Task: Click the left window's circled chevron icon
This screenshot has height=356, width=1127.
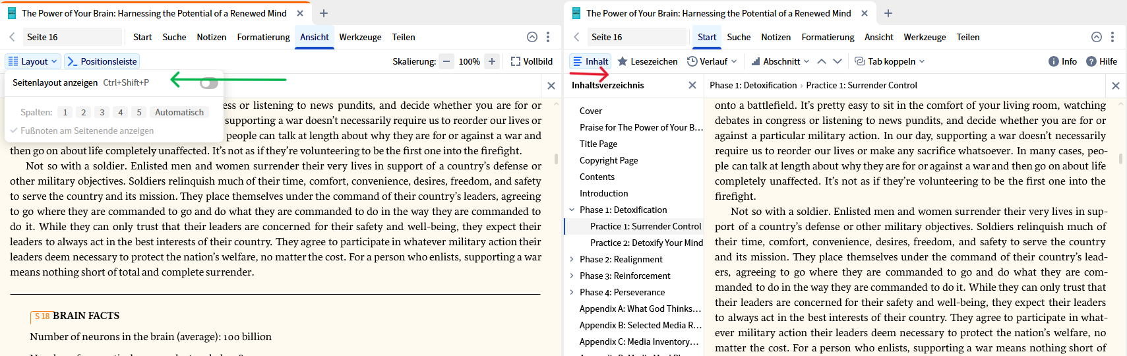Action: click(x=532, y=37)
